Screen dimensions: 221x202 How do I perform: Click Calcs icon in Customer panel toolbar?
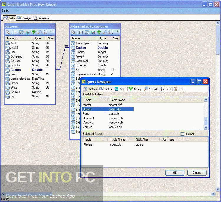click(28, 33)
